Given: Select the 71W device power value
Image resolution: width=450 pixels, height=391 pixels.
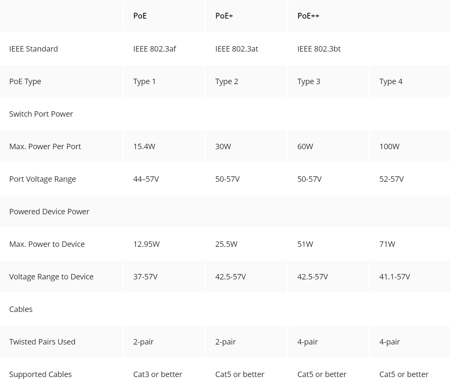Looking at the screenshot, I should click(387, 244).
